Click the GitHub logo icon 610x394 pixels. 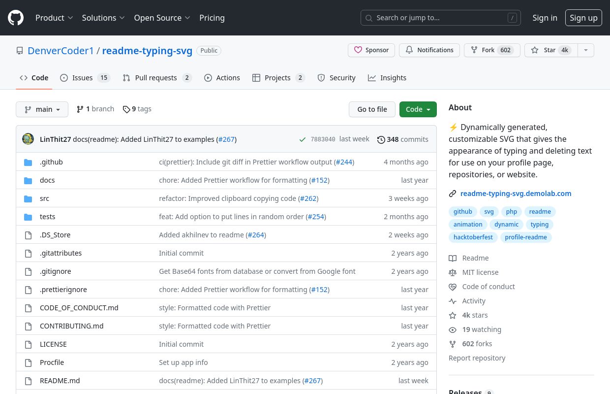pos(16,18)
